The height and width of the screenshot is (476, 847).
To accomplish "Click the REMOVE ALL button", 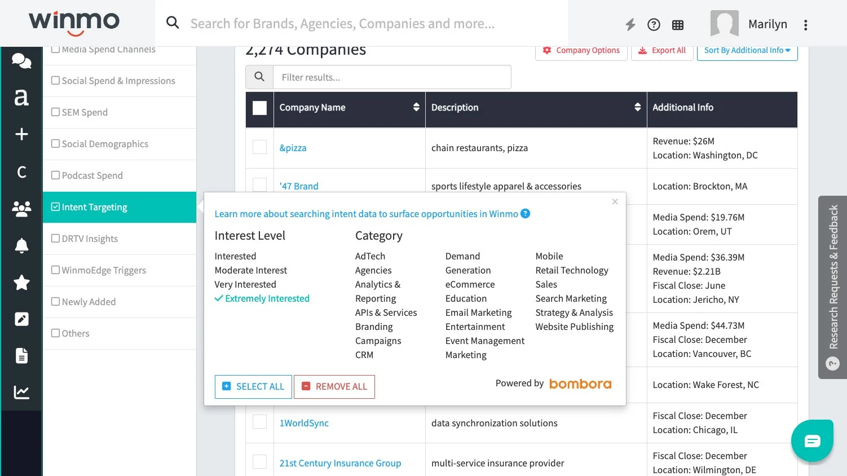I will tap(334, 387).
